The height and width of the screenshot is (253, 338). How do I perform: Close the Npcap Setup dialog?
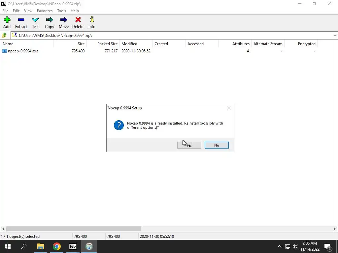[x=229, y=108]
